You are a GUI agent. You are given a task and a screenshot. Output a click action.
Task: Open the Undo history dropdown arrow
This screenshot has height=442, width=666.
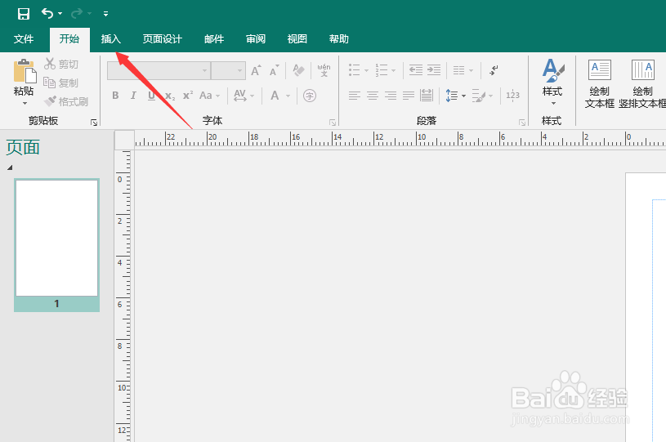tap(60, 14)
